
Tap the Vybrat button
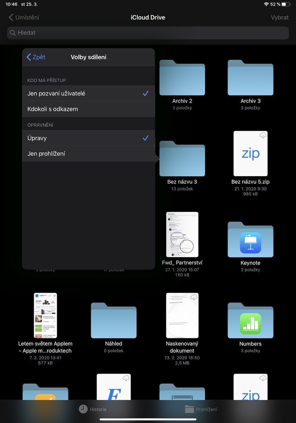tap(279, 17)
